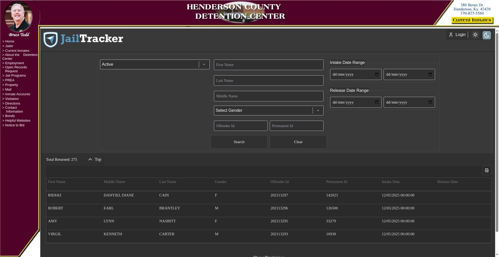
Task: Click the Search button
Action: pos(239,142)
